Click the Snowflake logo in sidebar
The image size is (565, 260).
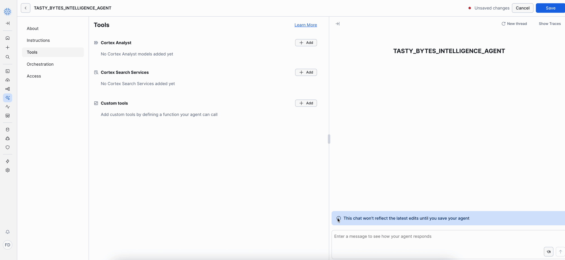click(x=8, y=12)
